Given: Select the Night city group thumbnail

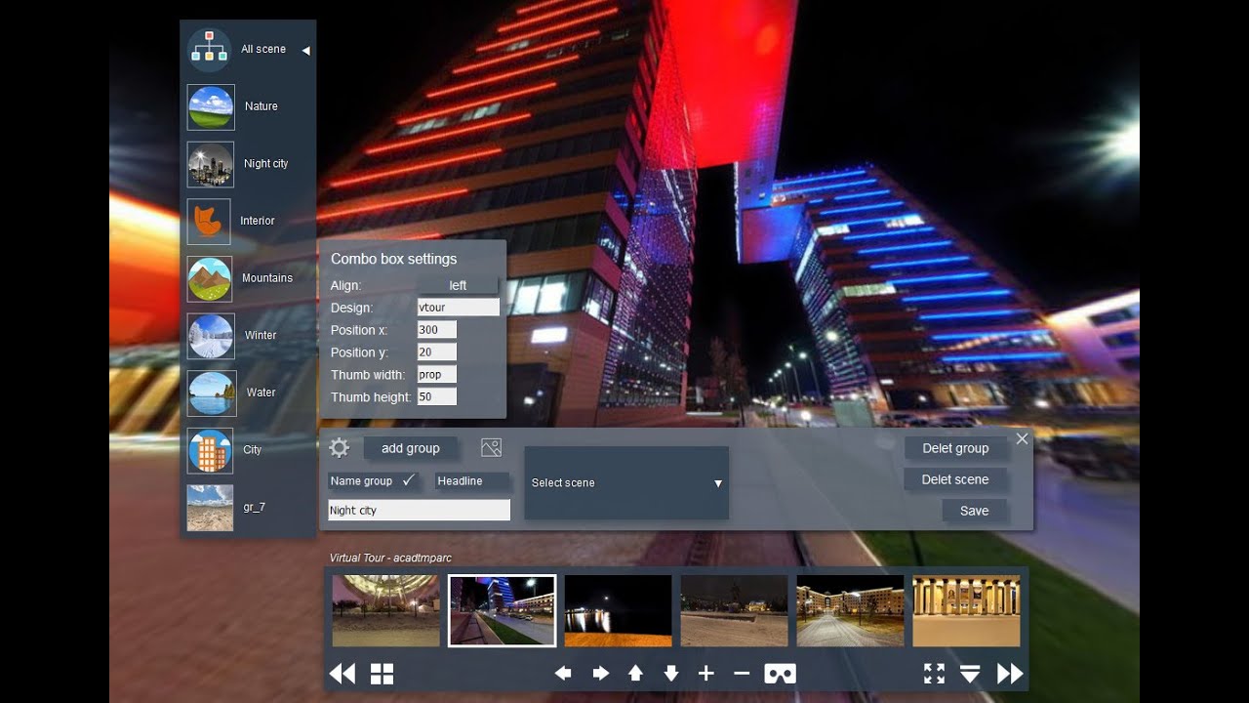Looking at the screenshot, I should click(211, 164).
